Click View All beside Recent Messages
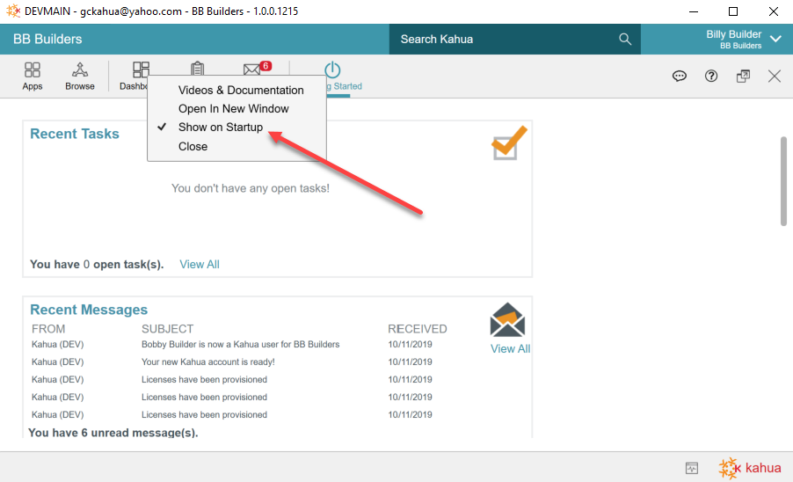Viewport: 793px width, 482px height. click(510, 348)
